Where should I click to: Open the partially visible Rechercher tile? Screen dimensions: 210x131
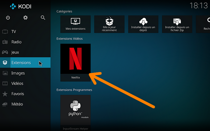click(x=203, y=24)
